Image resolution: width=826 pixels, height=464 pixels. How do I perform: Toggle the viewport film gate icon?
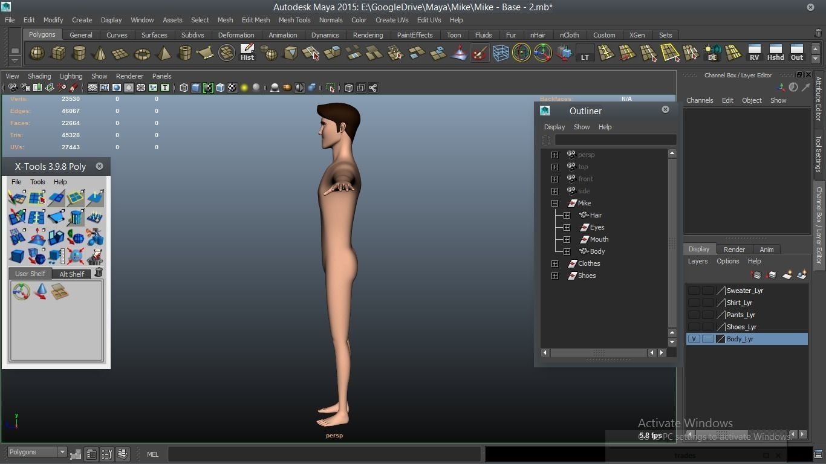(105, 88)
